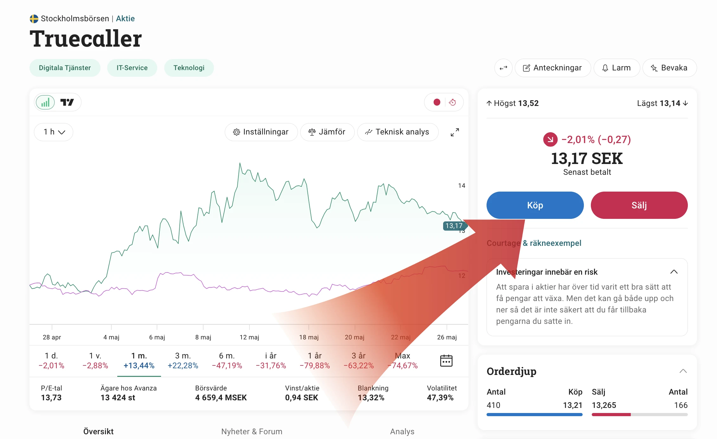
Task: Select the green bar chart icon
Action: (45, 102)
